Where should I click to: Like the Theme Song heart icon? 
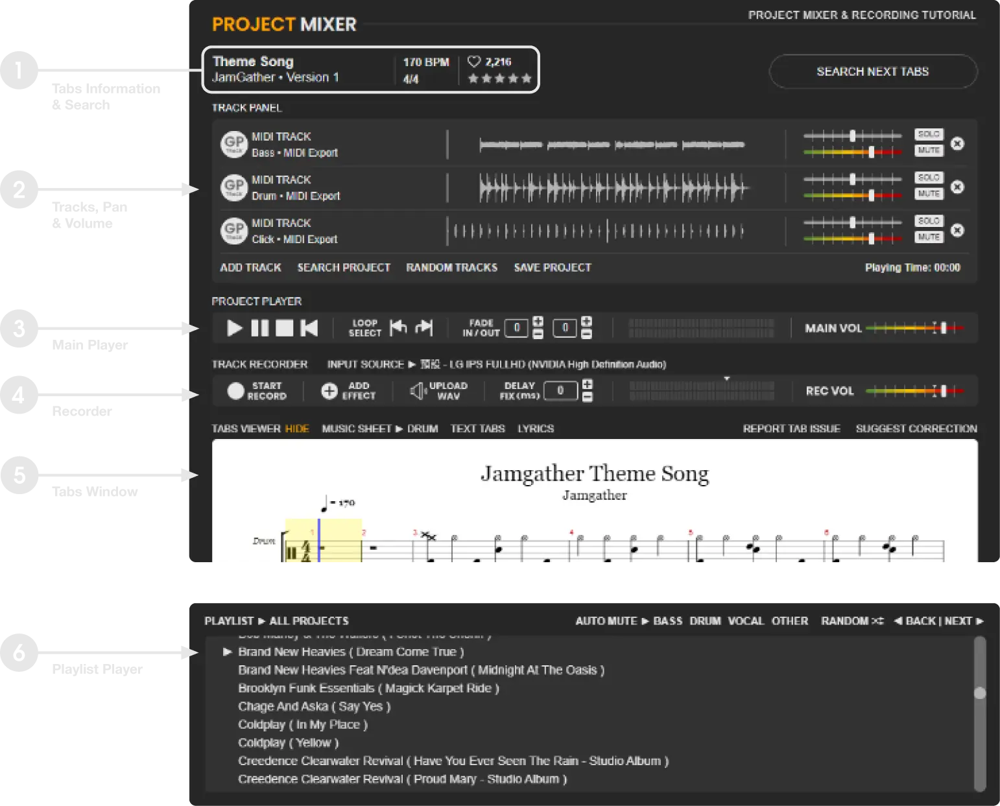[474, 62]
